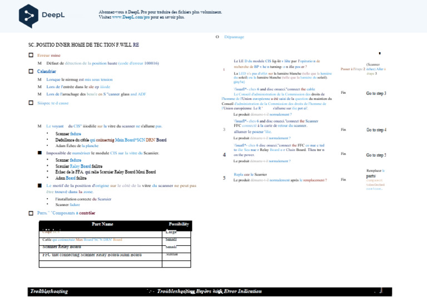This screenshot has height=302, width=427.
Task: Click the text 'Adam Échec de la planche'
Action: [77, 145]
